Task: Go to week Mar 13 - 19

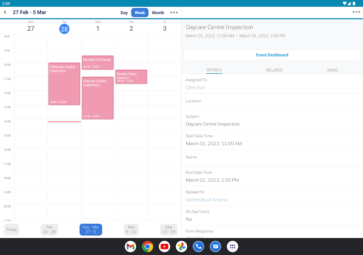Action: coord(169,229)
